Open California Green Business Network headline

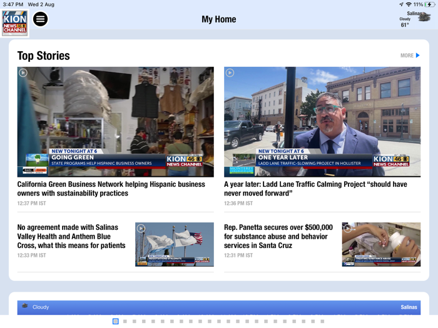click(x=111, y=189)
